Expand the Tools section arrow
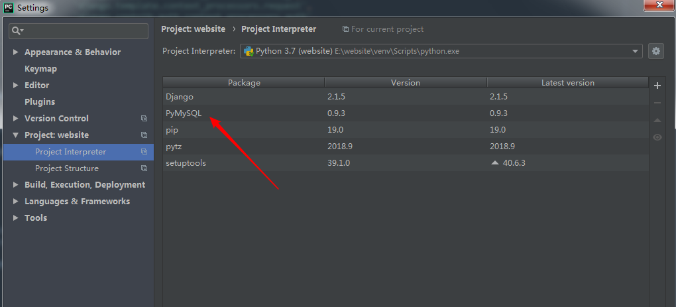Viewport: 676px width, 307px height. click(15, 217)
